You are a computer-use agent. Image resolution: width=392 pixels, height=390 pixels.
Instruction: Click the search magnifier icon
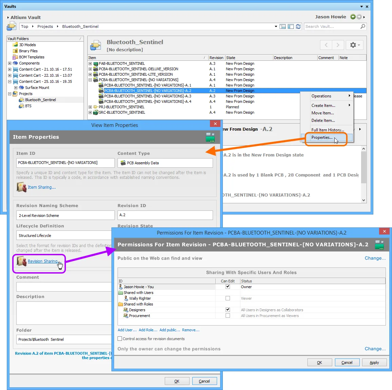tap(363, 26)
